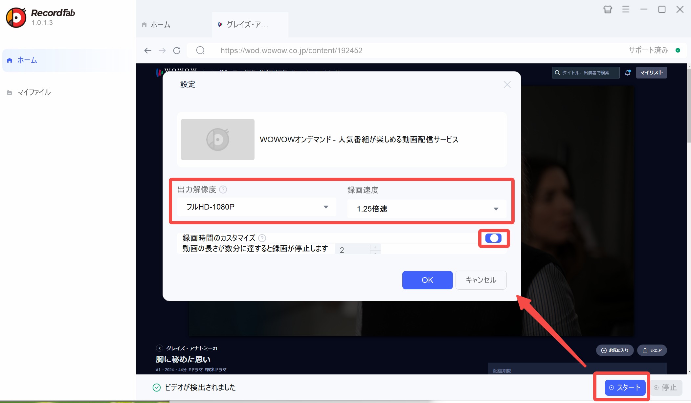Switch to the グレイズ・ア… tab
Screen dimensions: 691x403
250,25
